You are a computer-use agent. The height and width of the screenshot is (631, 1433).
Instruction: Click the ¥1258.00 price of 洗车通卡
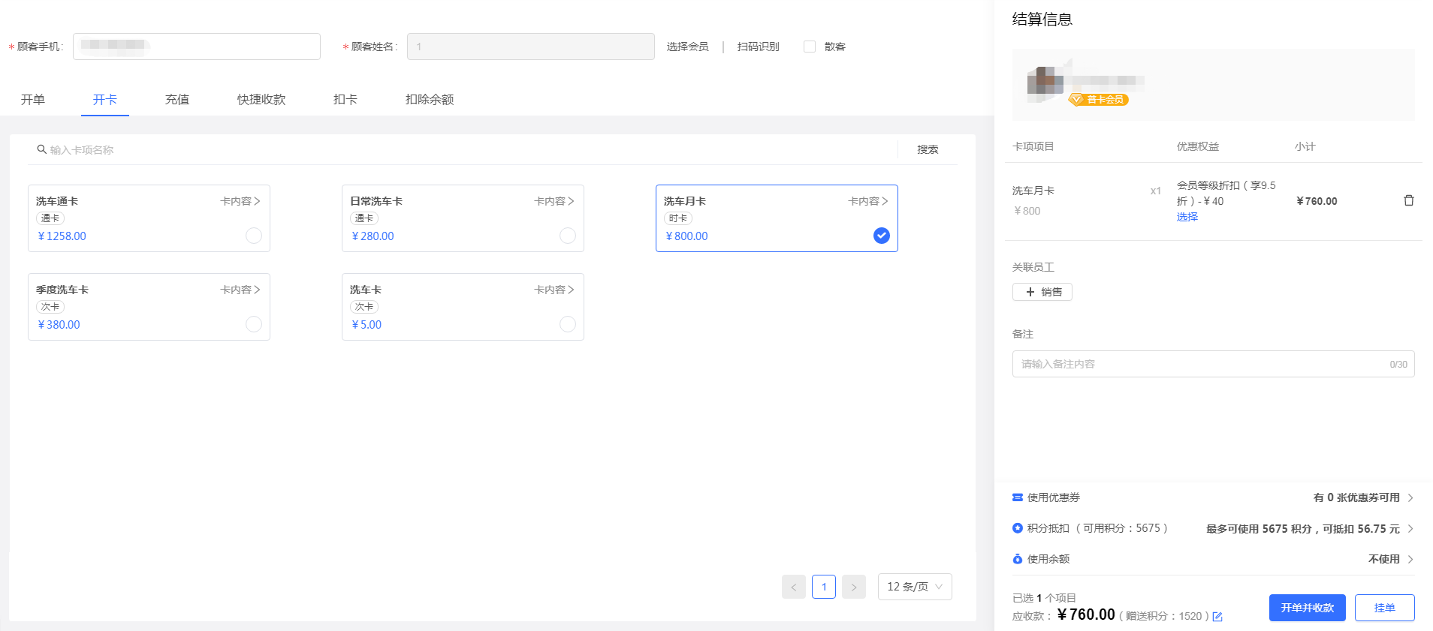click(62, 236)
